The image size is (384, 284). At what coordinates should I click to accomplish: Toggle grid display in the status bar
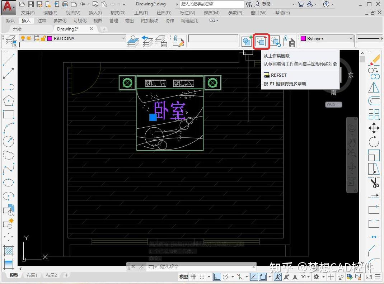(193, 277)
